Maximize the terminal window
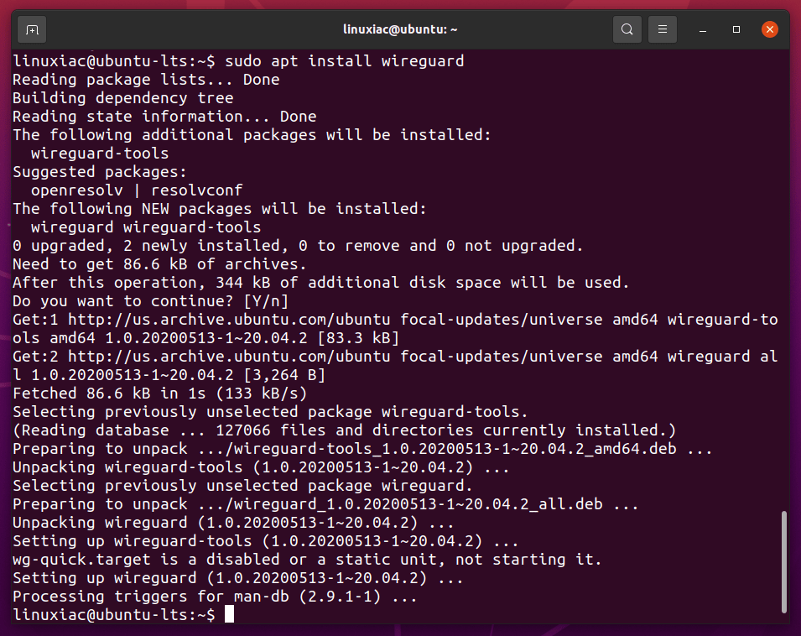This screenshot has height=636, width=801. (736, 30)
